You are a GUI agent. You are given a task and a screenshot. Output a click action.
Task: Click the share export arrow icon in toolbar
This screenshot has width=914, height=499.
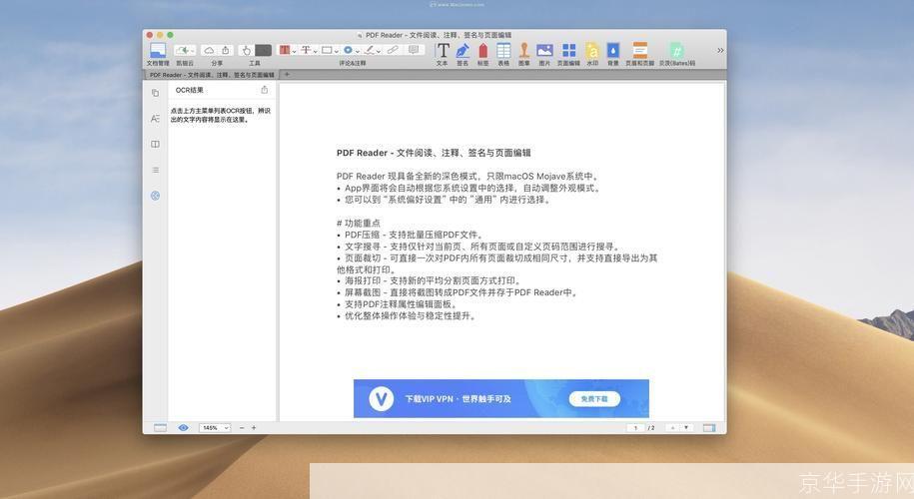226,50
